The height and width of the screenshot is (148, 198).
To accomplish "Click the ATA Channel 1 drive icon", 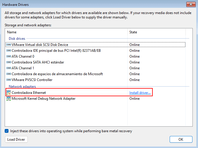I will tap(8, 68).
